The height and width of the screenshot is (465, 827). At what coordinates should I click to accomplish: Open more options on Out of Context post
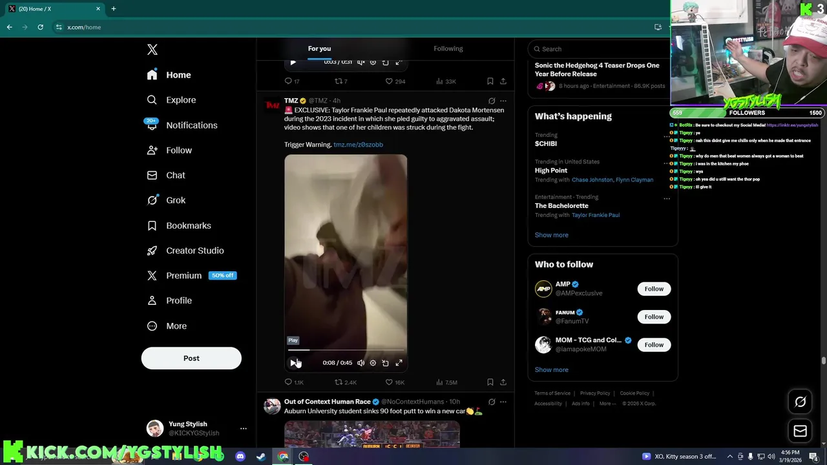pos(503,402)
